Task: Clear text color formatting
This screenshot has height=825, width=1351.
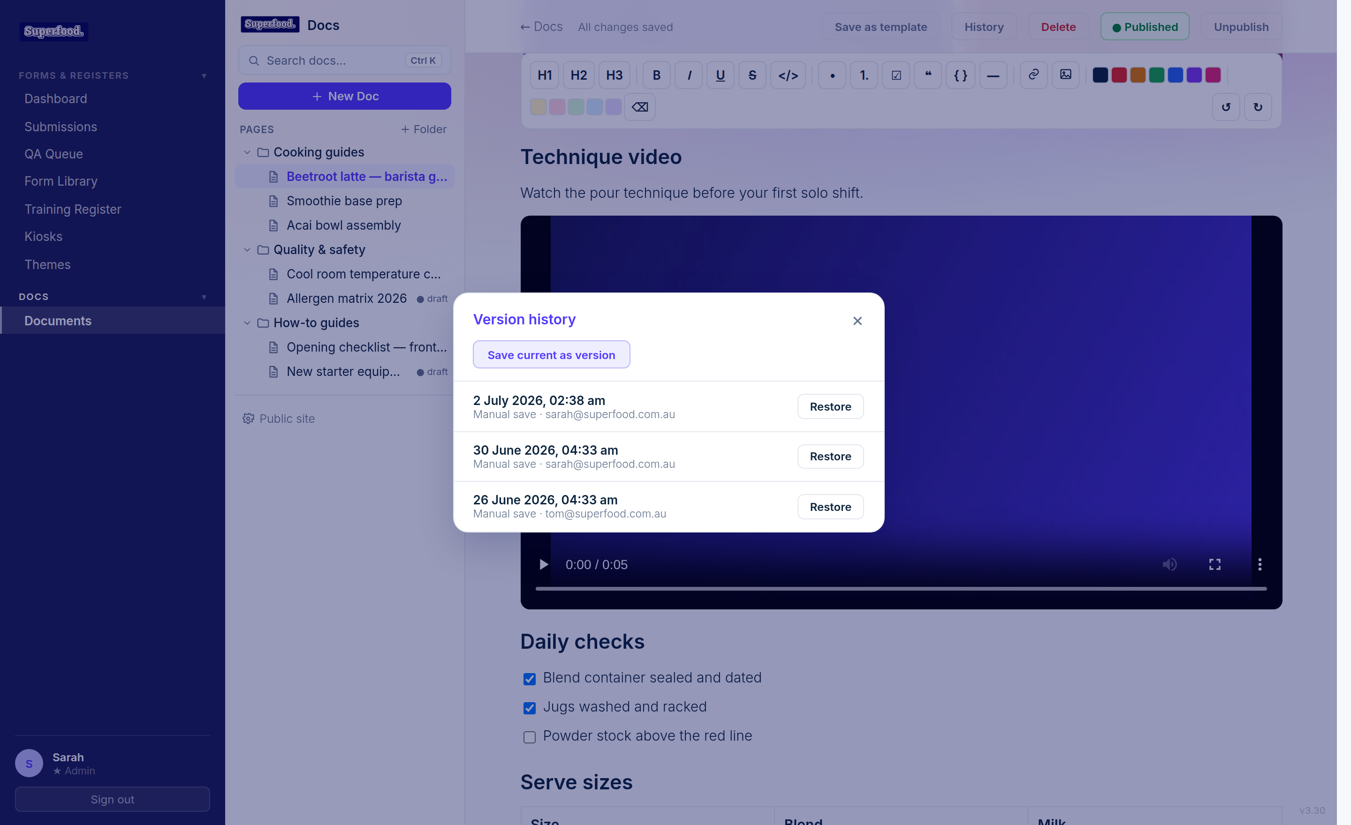Action: 640,107
